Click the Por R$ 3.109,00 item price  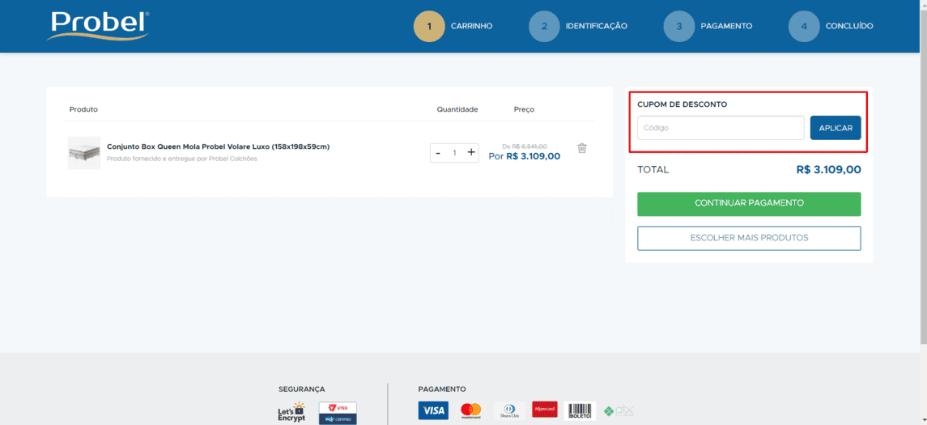525,156
